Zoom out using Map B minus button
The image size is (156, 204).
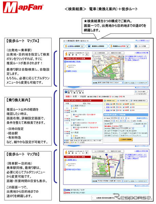pyautogui.click(x=121, y=156)
